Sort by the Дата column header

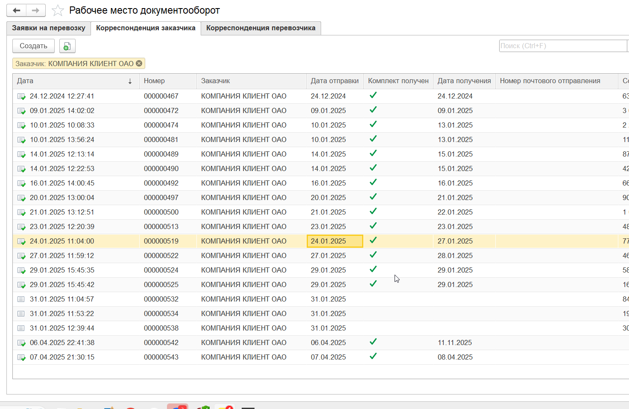pos(76,81)
